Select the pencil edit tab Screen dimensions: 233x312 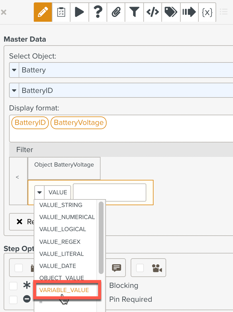[x=43, y=12]
